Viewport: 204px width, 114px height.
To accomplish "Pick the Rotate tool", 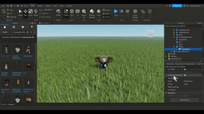I will (x=36, y=13).
